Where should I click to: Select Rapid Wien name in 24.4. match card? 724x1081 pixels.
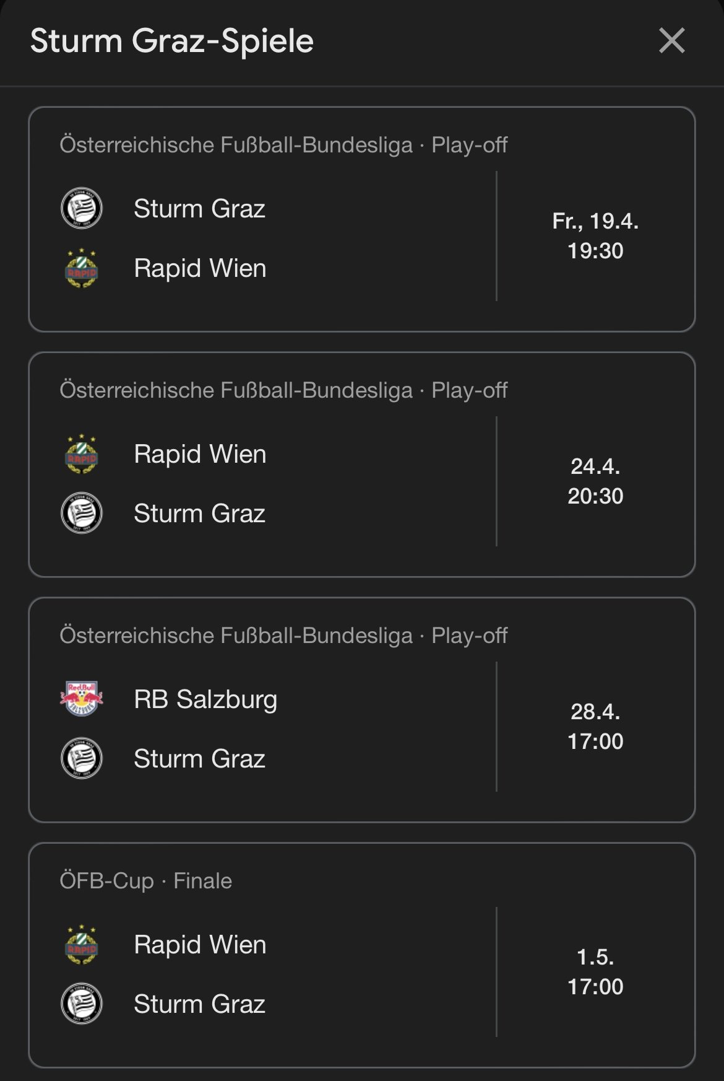200,454
